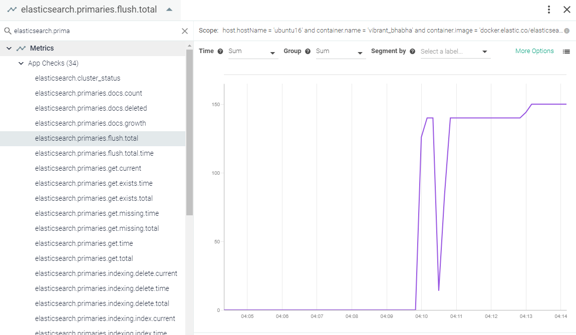Select elasticsearch.primaries.docs.growth metric
This screenshot has height=335, width=576.
pos(90,123)
